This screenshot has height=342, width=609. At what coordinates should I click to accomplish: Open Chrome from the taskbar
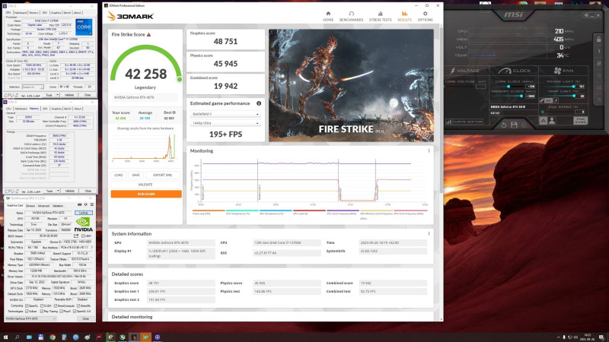coord(53,337)
